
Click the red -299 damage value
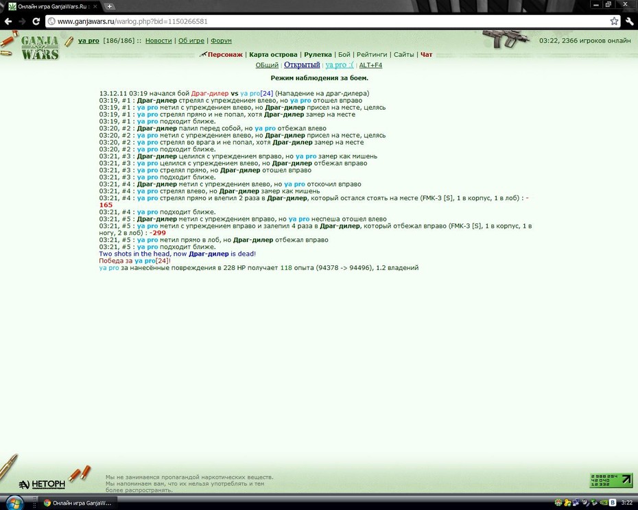click(158, 233)
